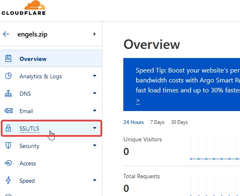240x196 pixels.
Task: Click the Cloudflare logo
Action: coord(23,8)
